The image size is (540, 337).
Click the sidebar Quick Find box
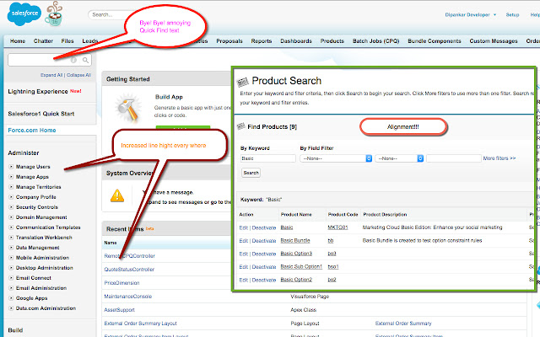coord(50,60)
